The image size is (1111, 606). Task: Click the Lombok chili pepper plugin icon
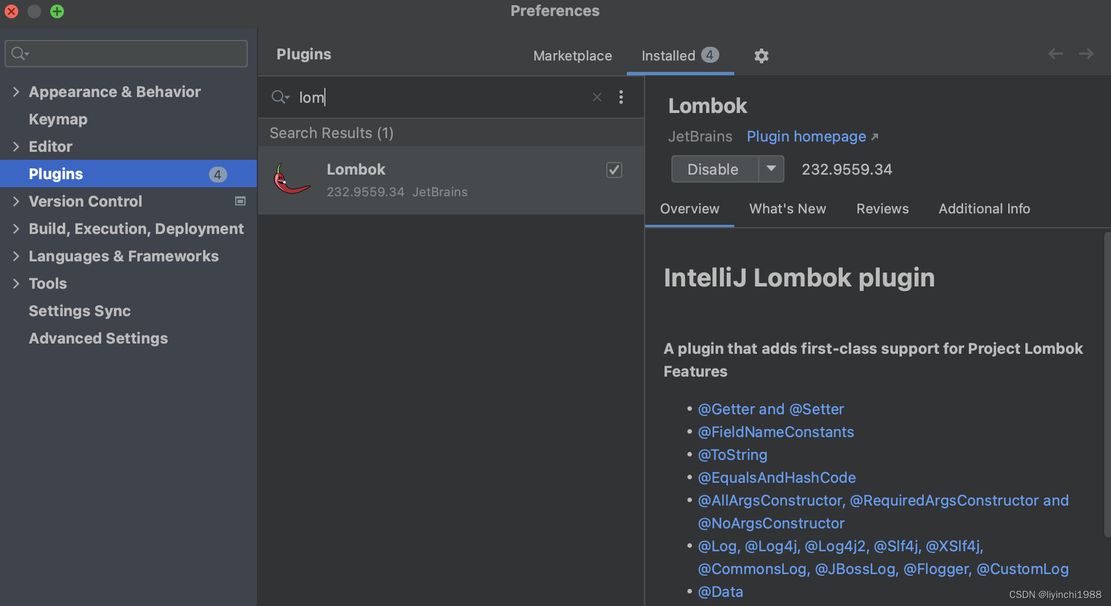(292, 179)
